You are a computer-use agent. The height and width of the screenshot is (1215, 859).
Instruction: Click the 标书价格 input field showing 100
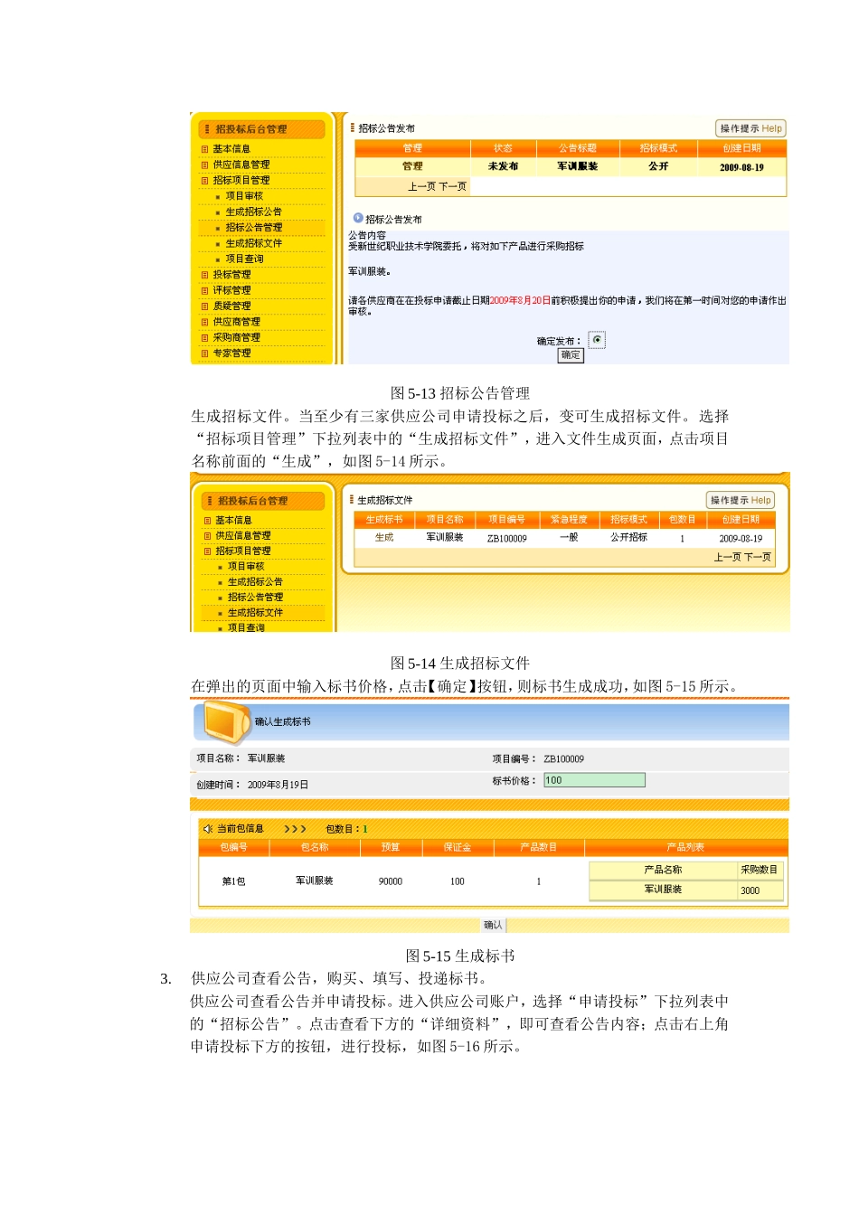tap(594, 779)
